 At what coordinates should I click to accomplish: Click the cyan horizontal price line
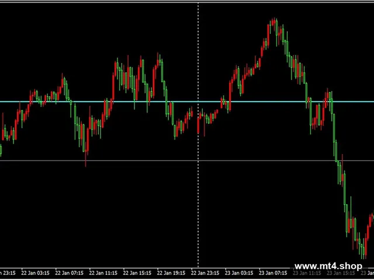(187, 101)
